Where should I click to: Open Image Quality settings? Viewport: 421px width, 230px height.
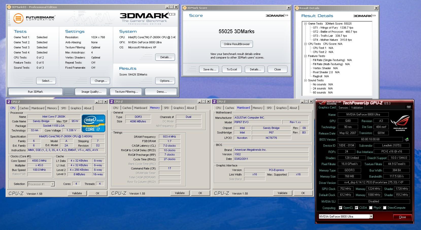(x=91, y=92)
